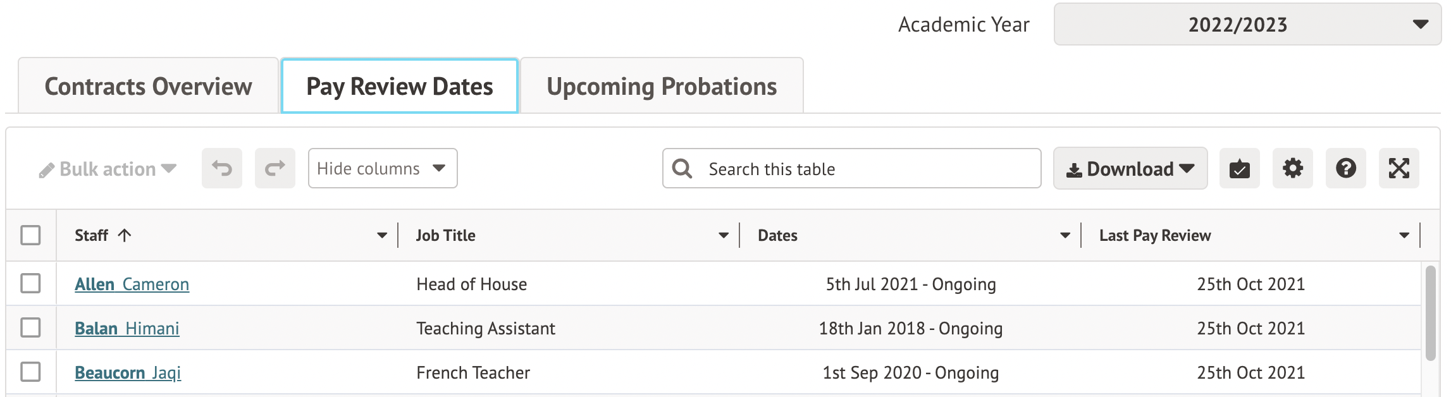This screenshot has width=1451, height=397.
Task: Open the Upcoming Probations tab
Action: (x=662, y=87)
